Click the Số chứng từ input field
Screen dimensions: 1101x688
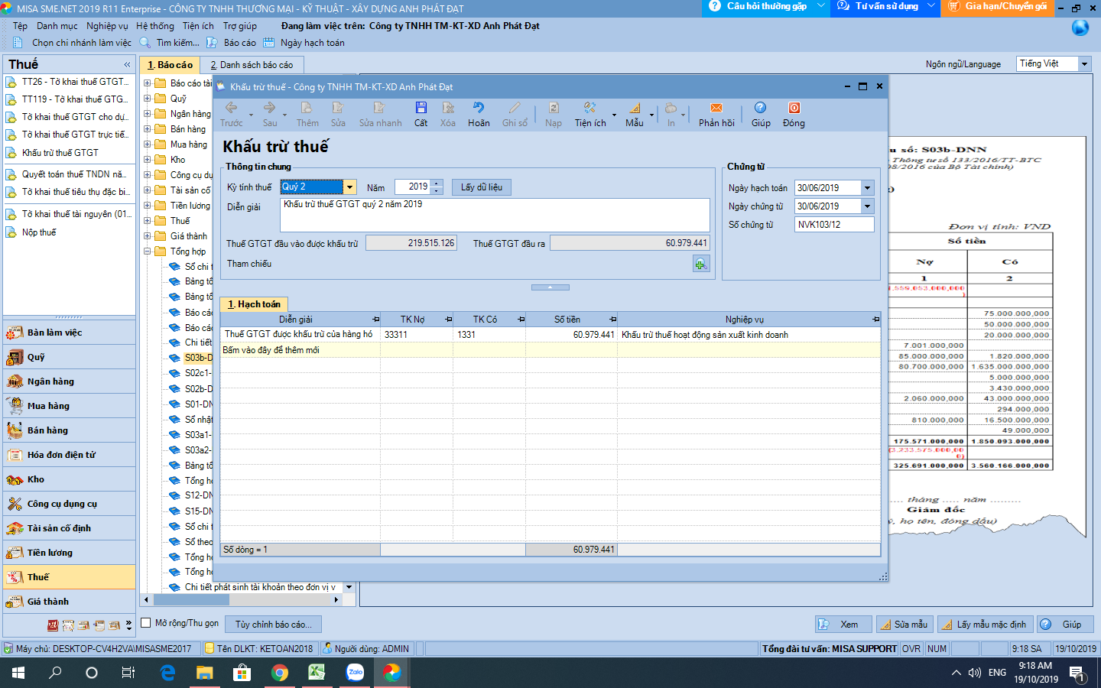(x=833, y=225)
